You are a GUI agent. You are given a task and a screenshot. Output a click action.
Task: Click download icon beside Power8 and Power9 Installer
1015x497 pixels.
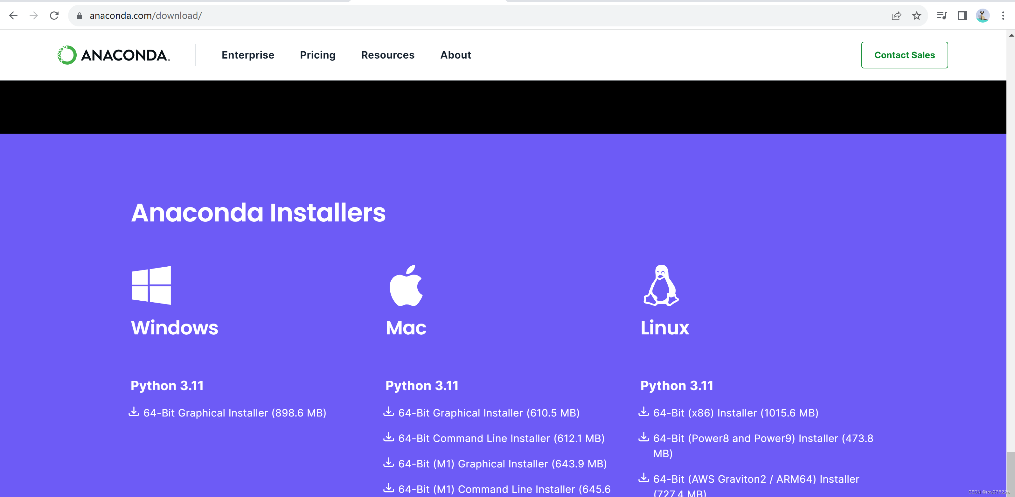(643, 437)
